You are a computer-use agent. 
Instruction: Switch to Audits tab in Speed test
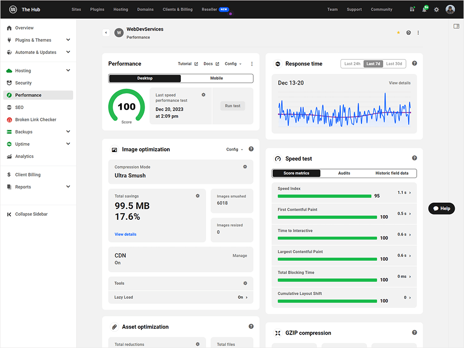click(344, 173)
